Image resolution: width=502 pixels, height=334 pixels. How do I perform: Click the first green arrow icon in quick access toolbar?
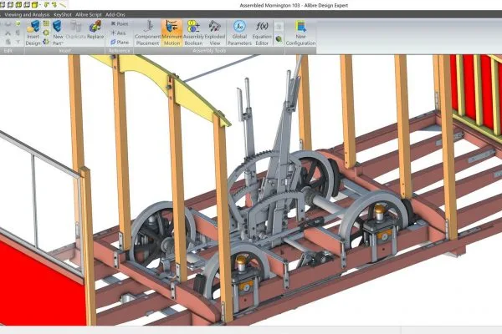point(47,5)
